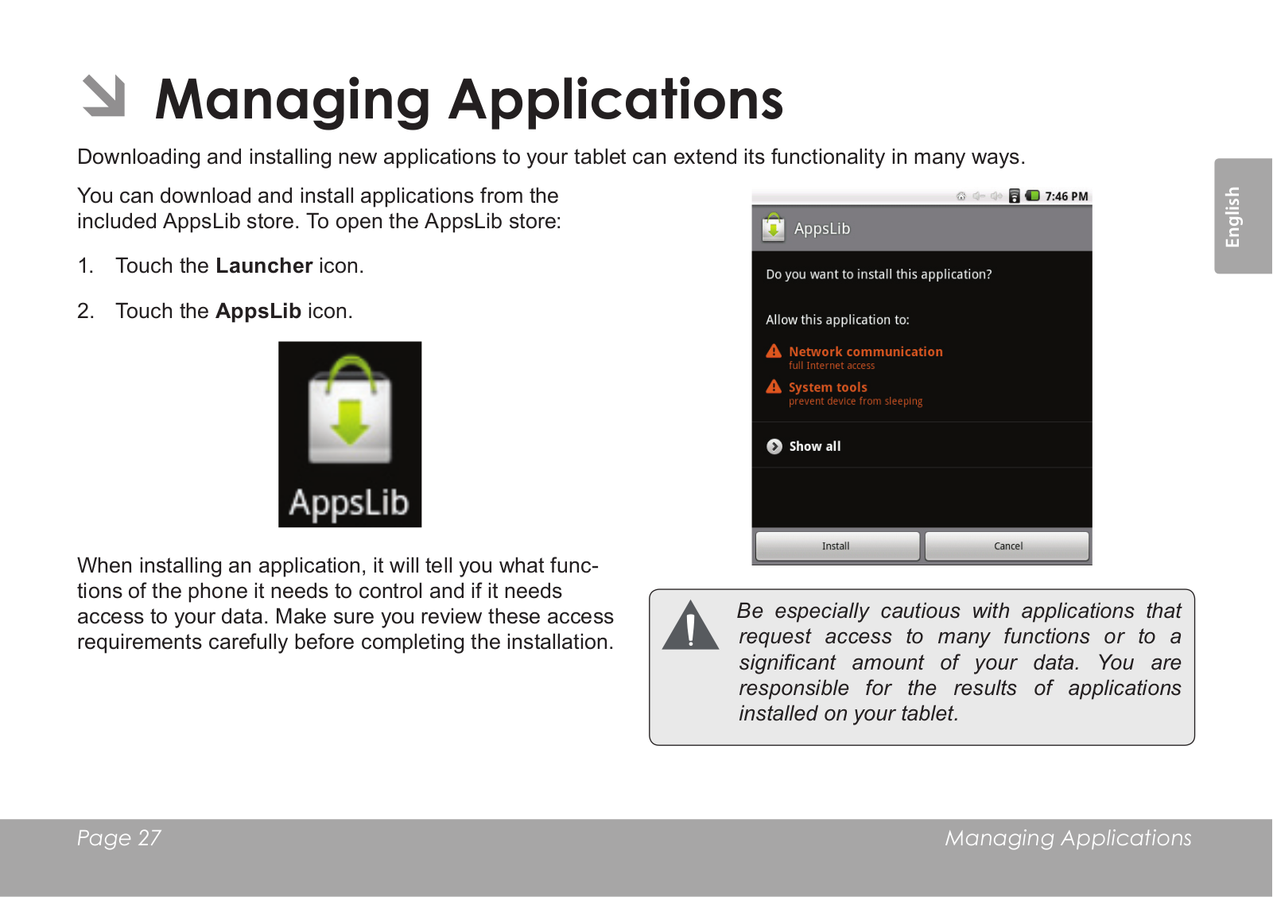Click the 'Allow this application to:' label

coord(837,320)
